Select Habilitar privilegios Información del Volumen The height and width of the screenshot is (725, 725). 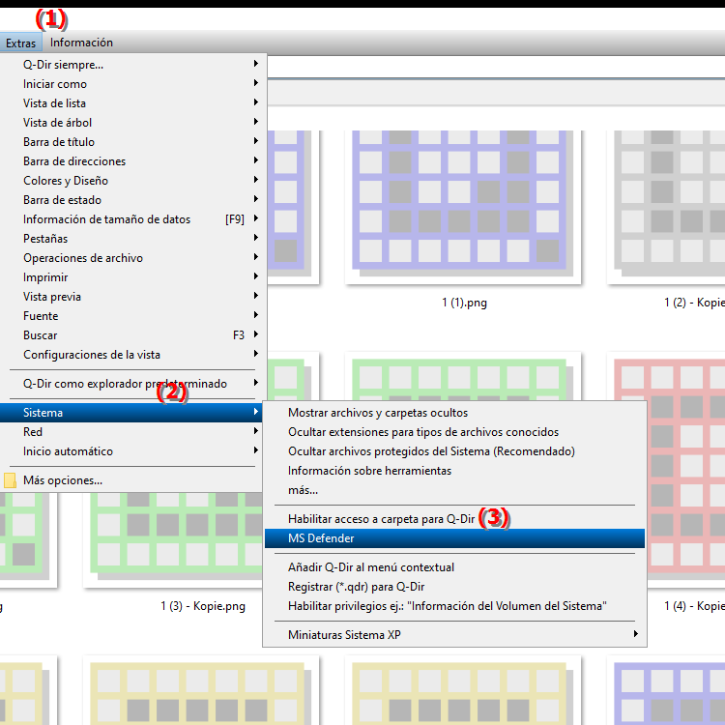pyautogui.click(x=454, y=606)
